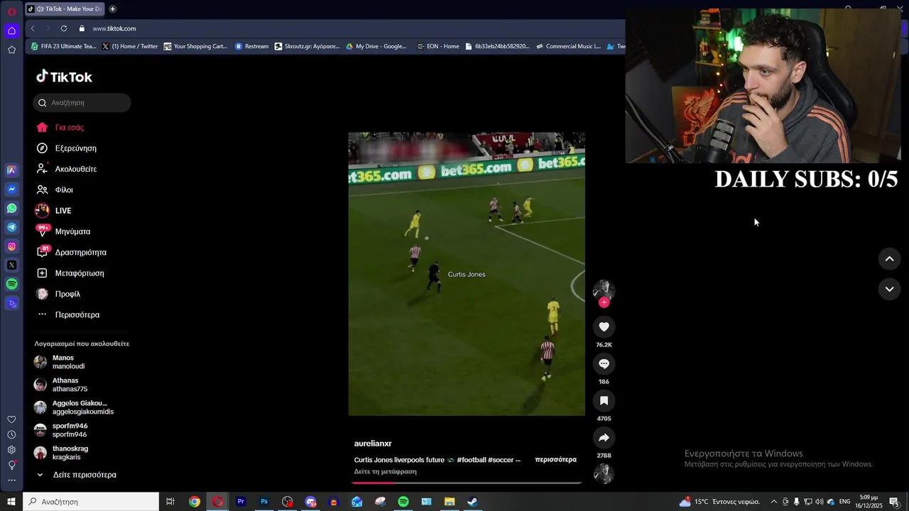Screen dimensions: 909x511
Task: Open the Commercial Music bookmark
Action: (x=568, y=46)
